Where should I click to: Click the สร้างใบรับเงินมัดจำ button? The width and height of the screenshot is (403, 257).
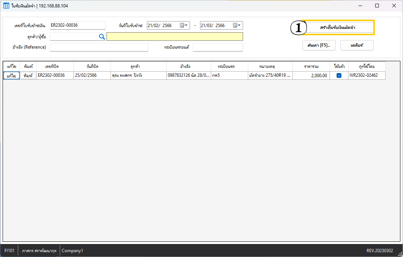pyautogui.click(x=338, y=27)
